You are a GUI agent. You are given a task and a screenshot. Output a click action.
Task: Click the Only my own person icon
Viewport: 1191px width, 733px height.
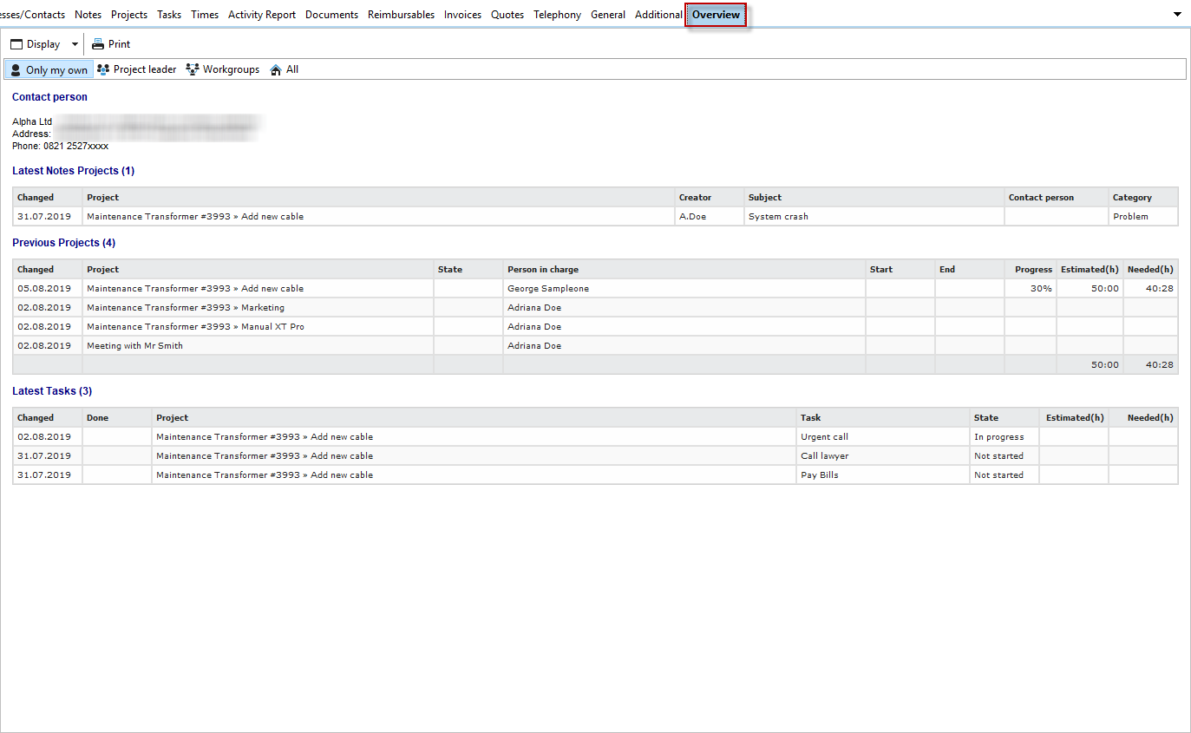tap(16, 70)
